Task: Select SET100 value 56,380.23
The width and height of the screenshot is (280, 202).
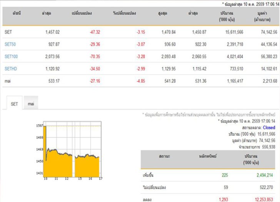Action: pos(269,57)
